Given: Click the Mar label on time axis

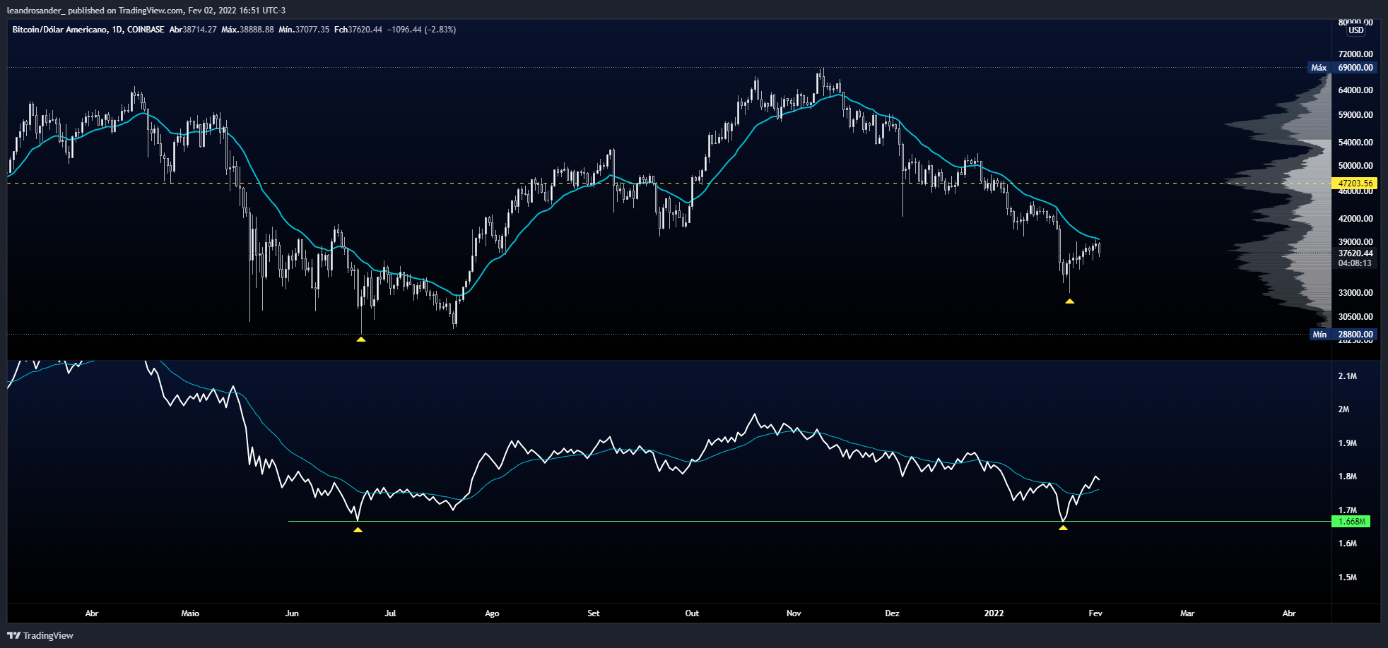Looking at the screenshot, I should (x=1187, y=613).
